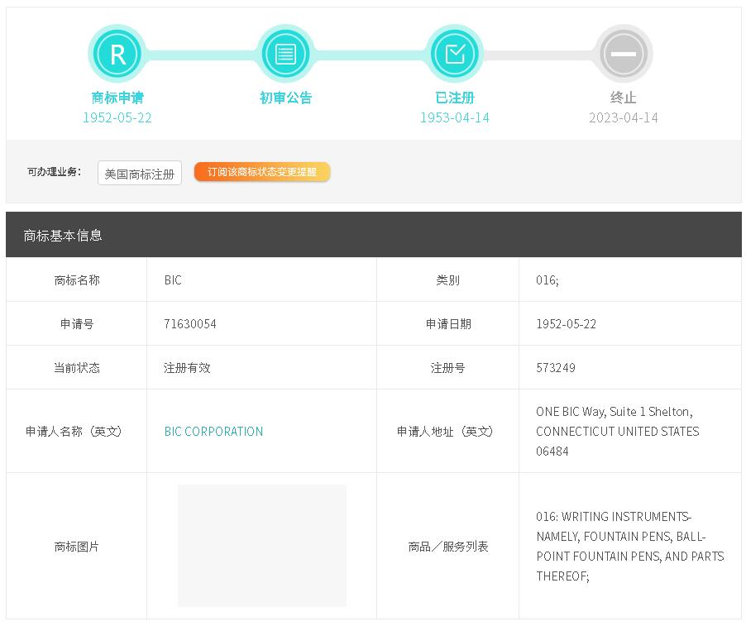Click the 美国商标注册 button

140,174
